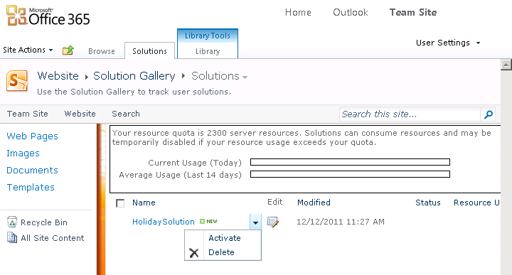Expand the User Settings menu
The height and width of the screenshot is (275, 512).
(x=448, y=43)
